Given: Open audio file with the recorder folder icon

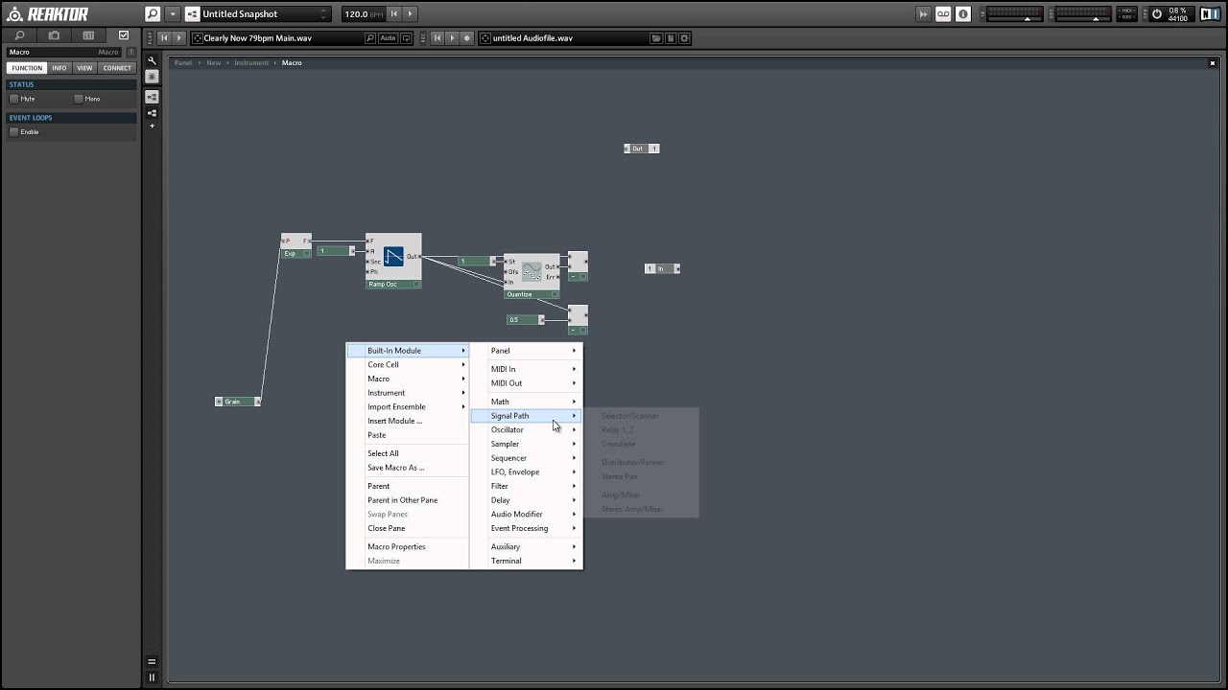Looking at the screenshot, I should [656, 38].
